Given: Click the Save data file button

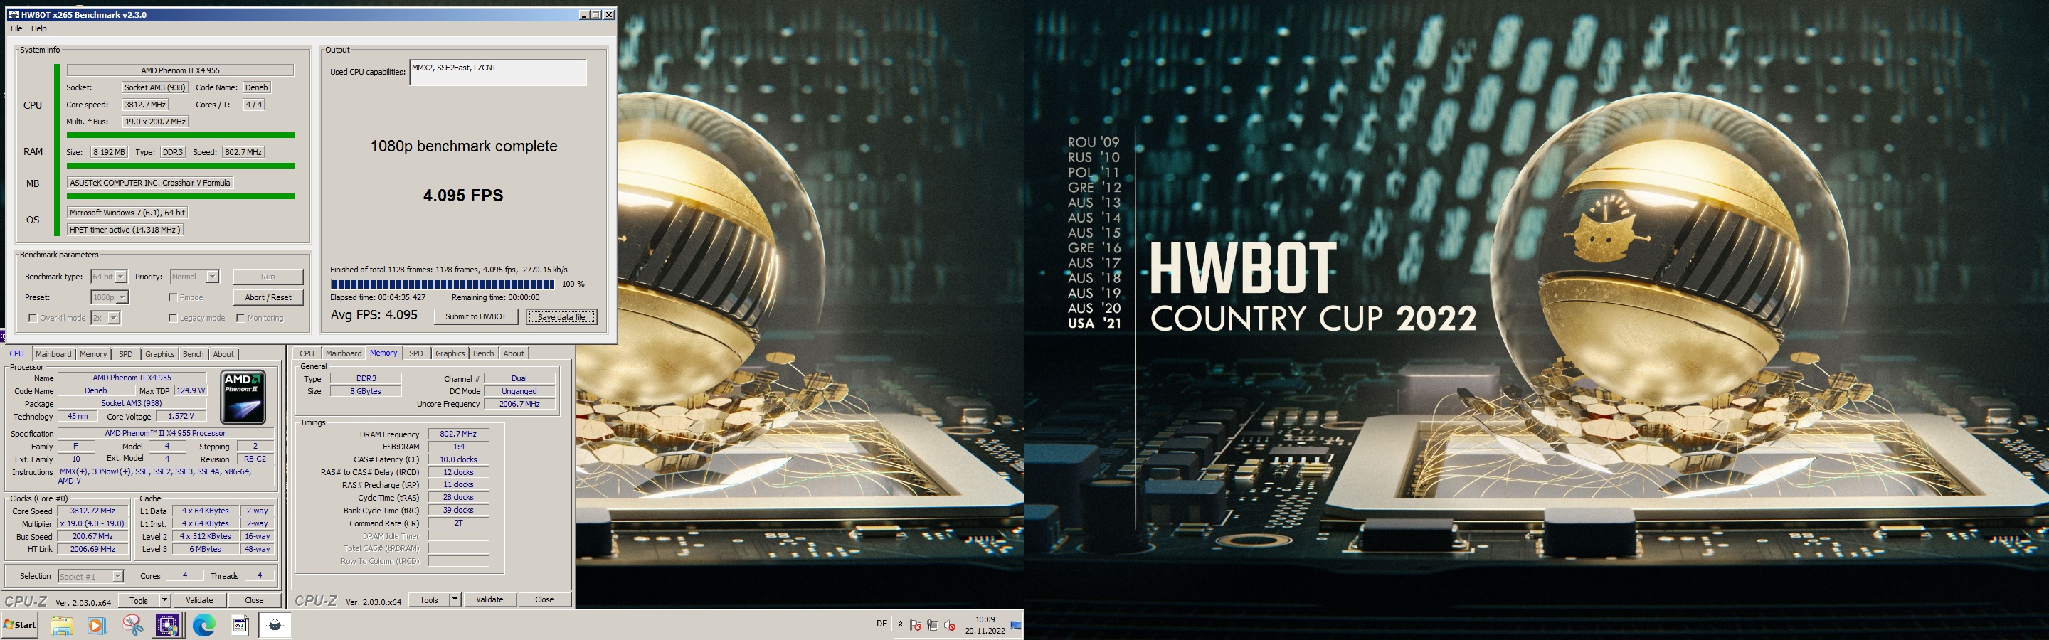Looking at the screenshot, I should click(x=561, y=316).
